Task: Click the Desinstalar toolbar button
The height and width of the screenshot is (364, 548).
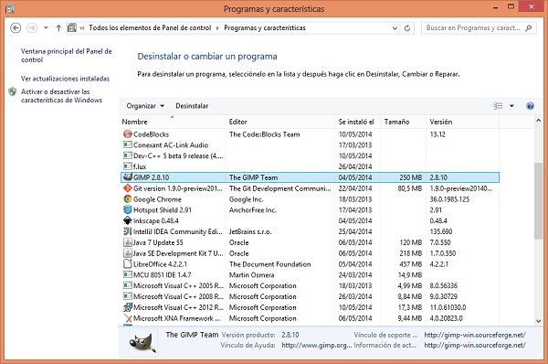Action: click(x=192, y=106)
